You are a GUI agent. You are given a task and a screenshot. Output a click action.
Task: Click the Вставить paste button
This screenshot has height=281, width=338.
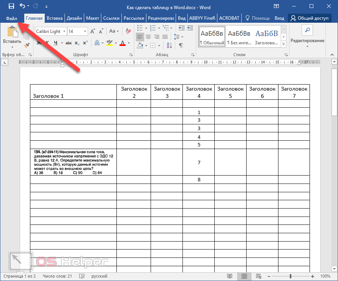tap(12, 41)
